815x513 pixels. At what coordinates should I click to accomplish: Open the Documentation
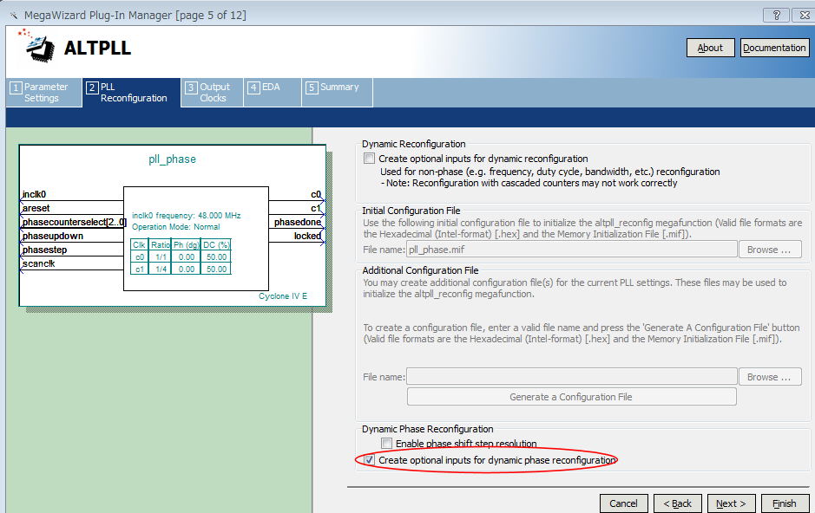point(774,48)
